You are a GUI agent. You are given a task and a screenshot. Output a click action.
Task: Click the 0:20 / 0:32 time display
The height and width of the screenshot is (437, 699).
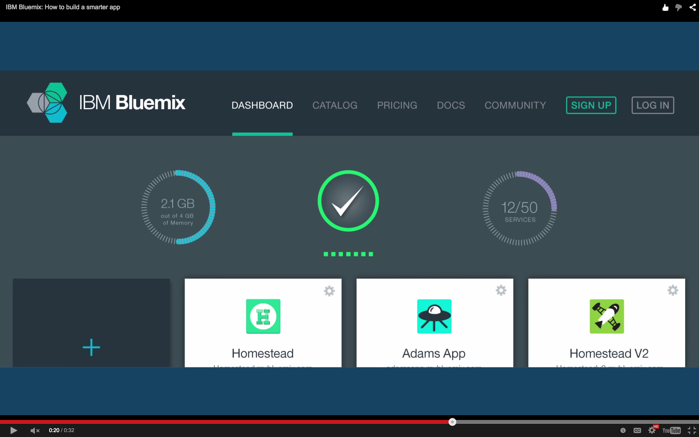point(62,430)
